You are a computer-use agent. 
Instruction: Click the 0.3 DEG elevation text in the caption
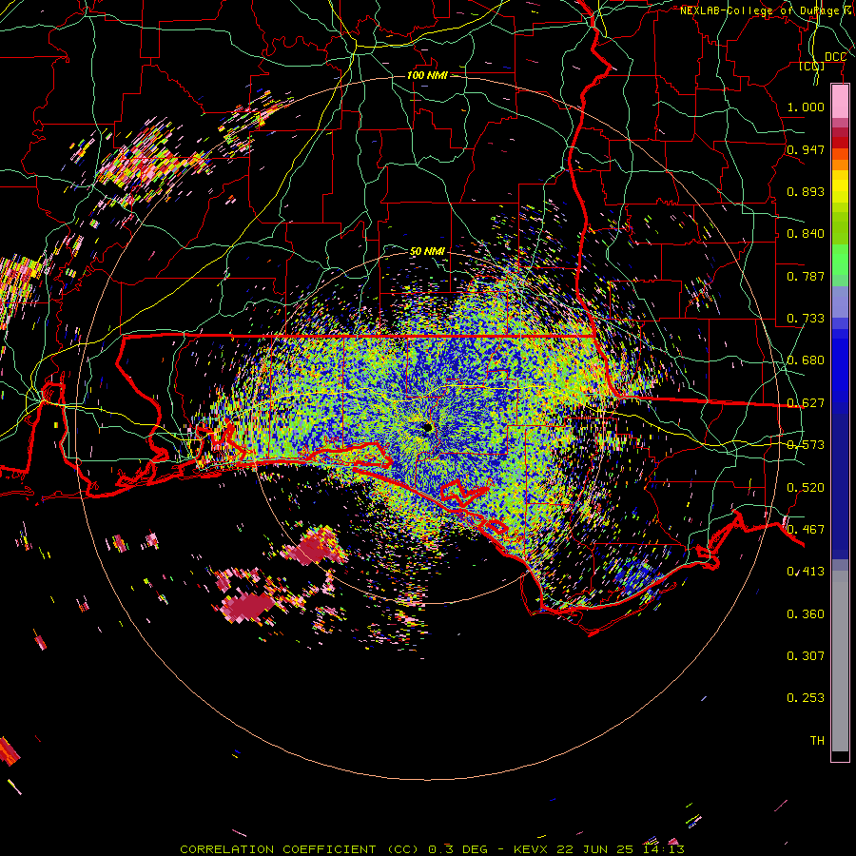(x=459, y=849)
